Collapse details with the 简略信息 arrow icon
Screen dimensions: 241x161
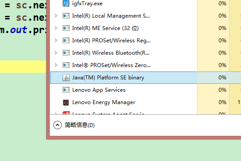[x=57, y=125]
